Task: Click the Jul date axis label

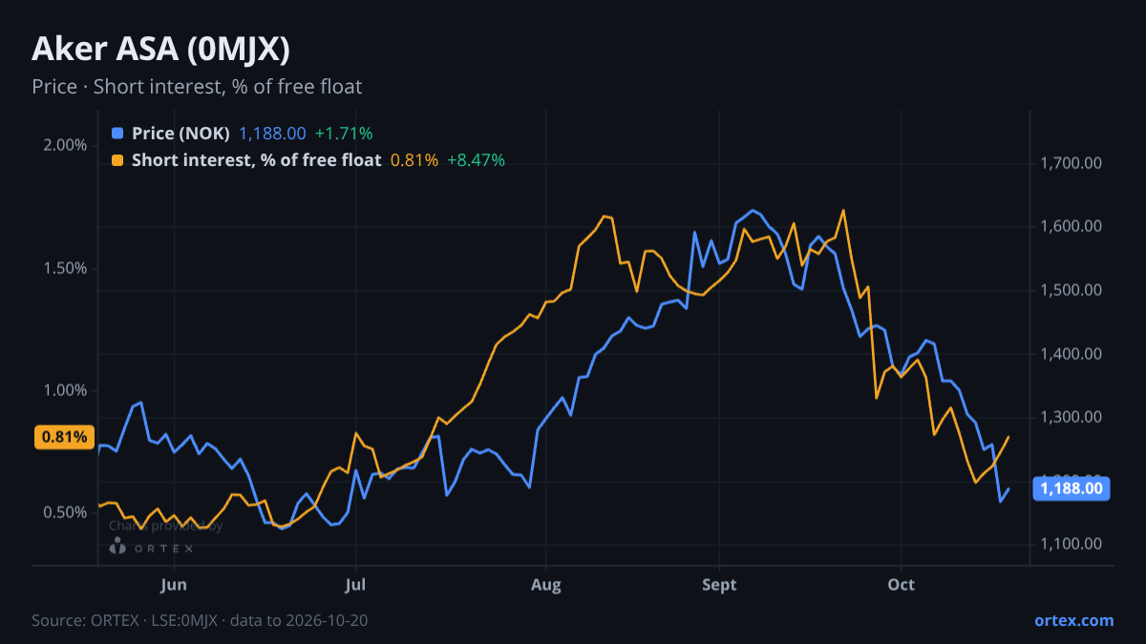Action: click(x=355, y=584)
